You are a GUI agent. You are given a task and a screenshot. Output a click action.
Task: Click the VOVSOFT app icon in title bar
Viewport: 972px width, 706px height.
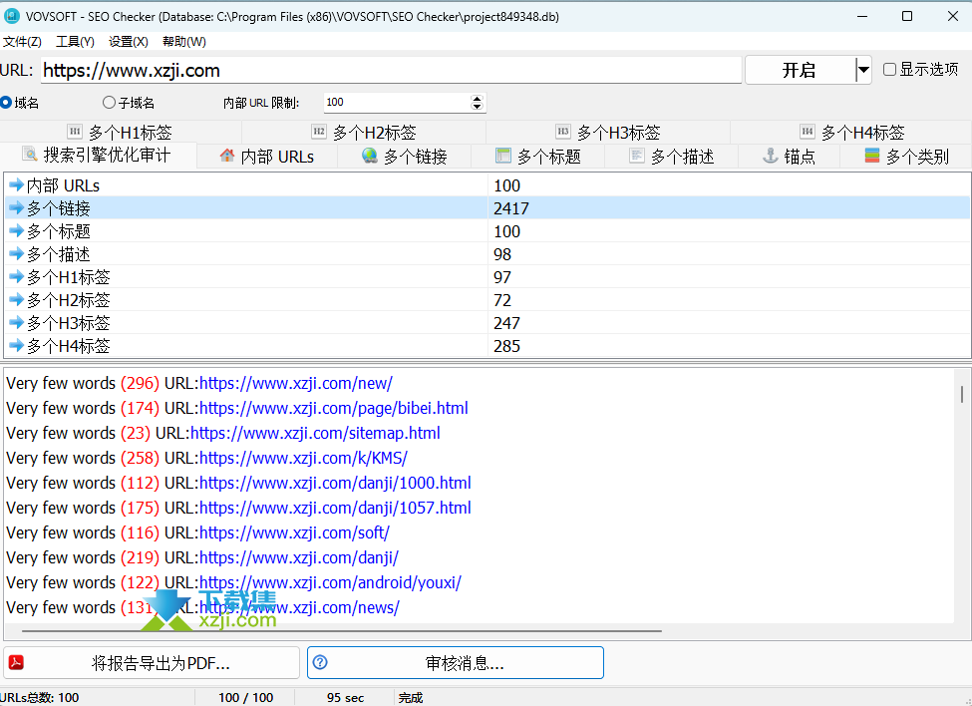click(x=11, y=16)
